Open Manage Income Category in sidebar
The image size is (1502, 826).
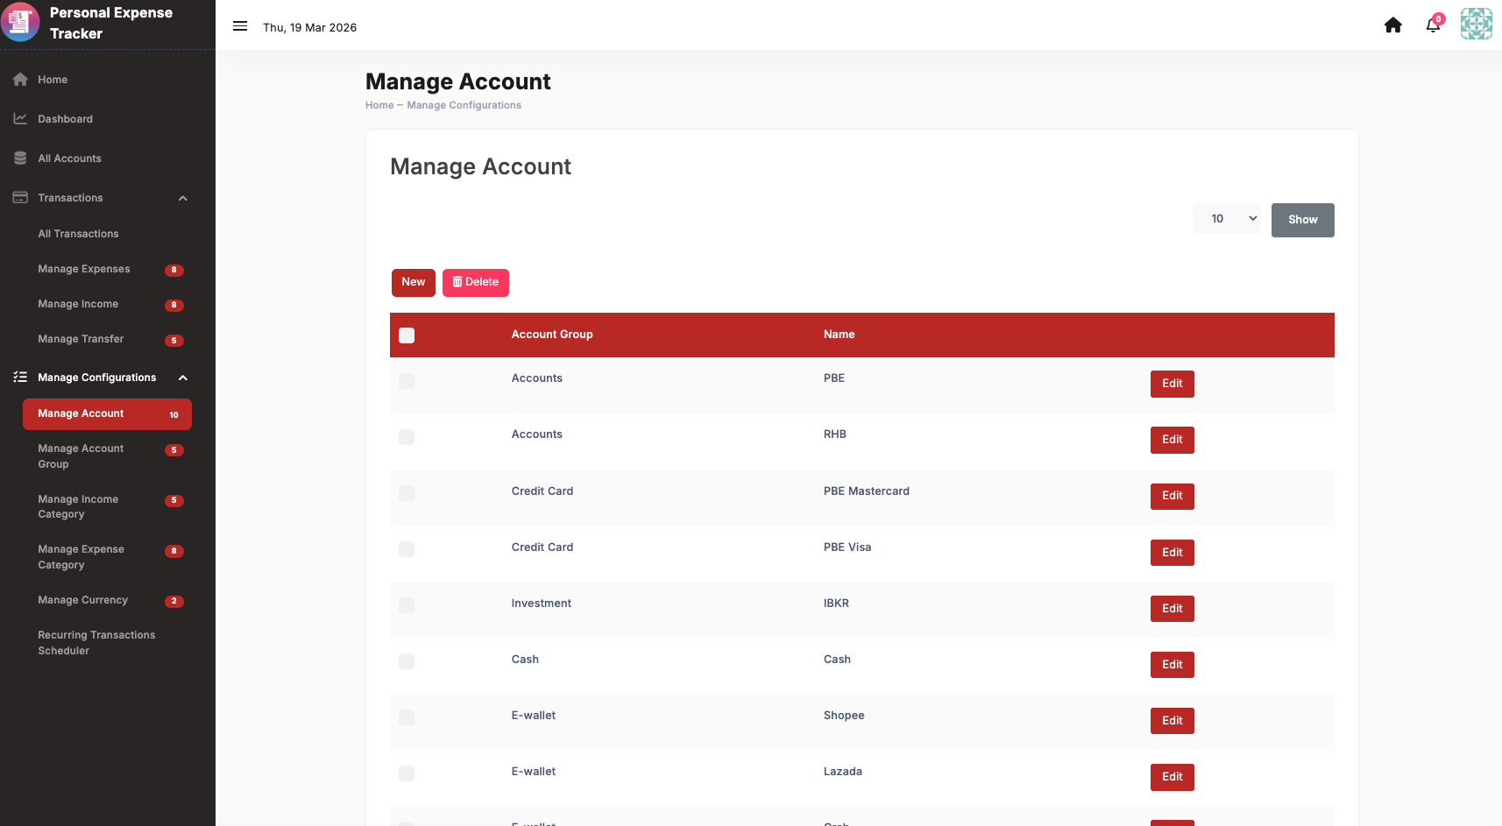(x=78, y=507)
